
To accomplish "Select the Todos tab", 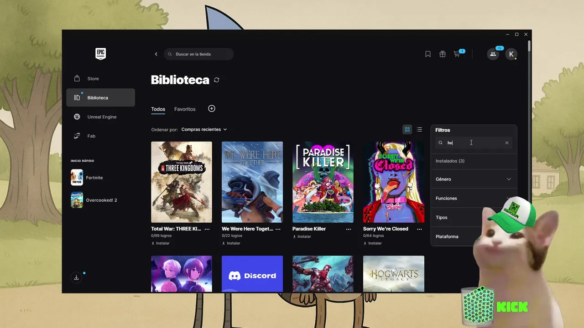I will point(158,109).
